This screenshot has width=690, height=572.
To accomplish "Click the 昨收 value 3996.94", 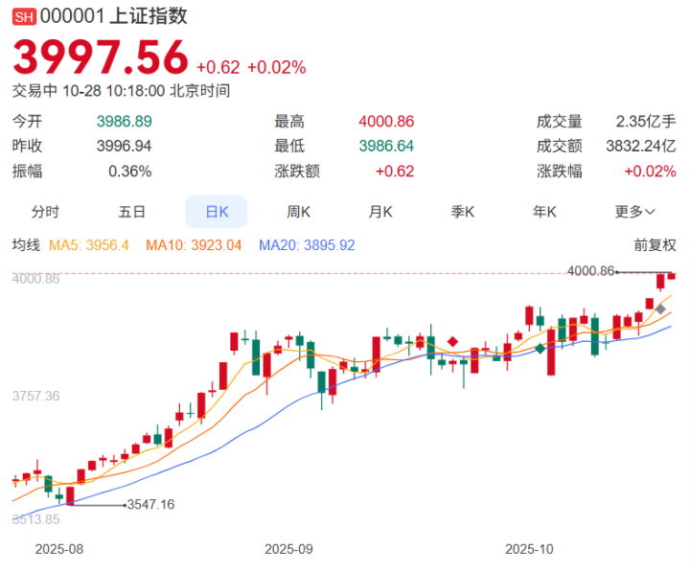I will (124, 146).
